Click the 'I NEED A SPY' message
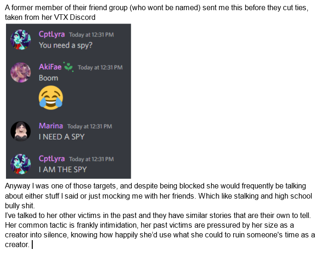The height and width of the screenshot is (254, 329). point(62,137)
